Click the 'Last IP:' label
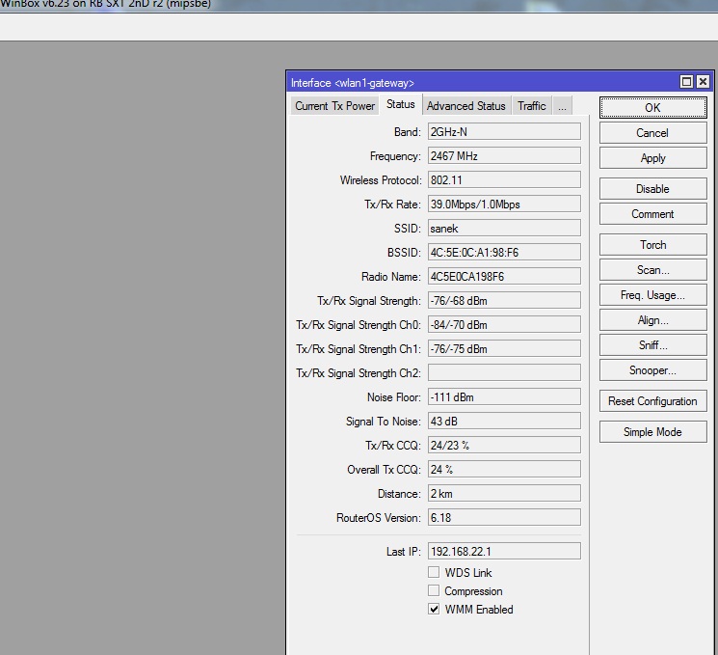718x655 pixels. pos(404,552)
